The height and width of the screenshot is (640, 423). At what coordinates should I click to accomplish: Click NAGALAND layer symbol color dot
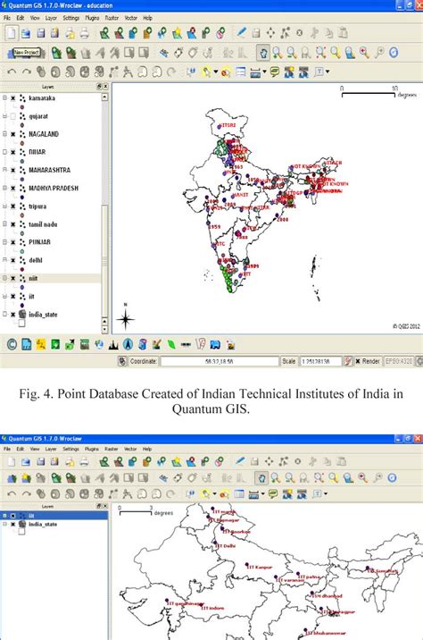click(22, 143)
